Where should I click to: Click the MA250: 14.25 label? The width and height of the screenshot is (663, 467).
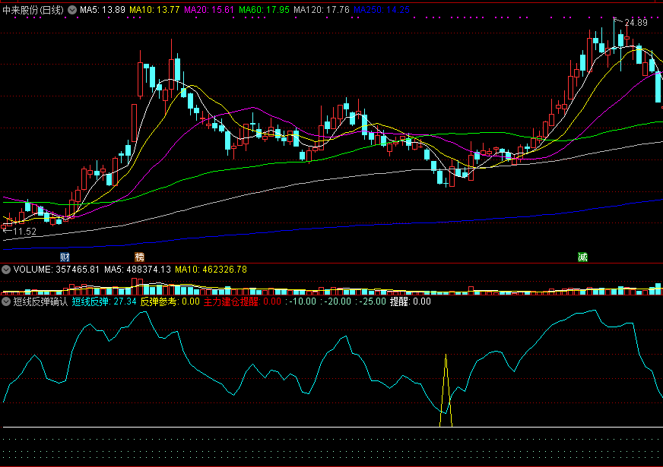(382, 10)
